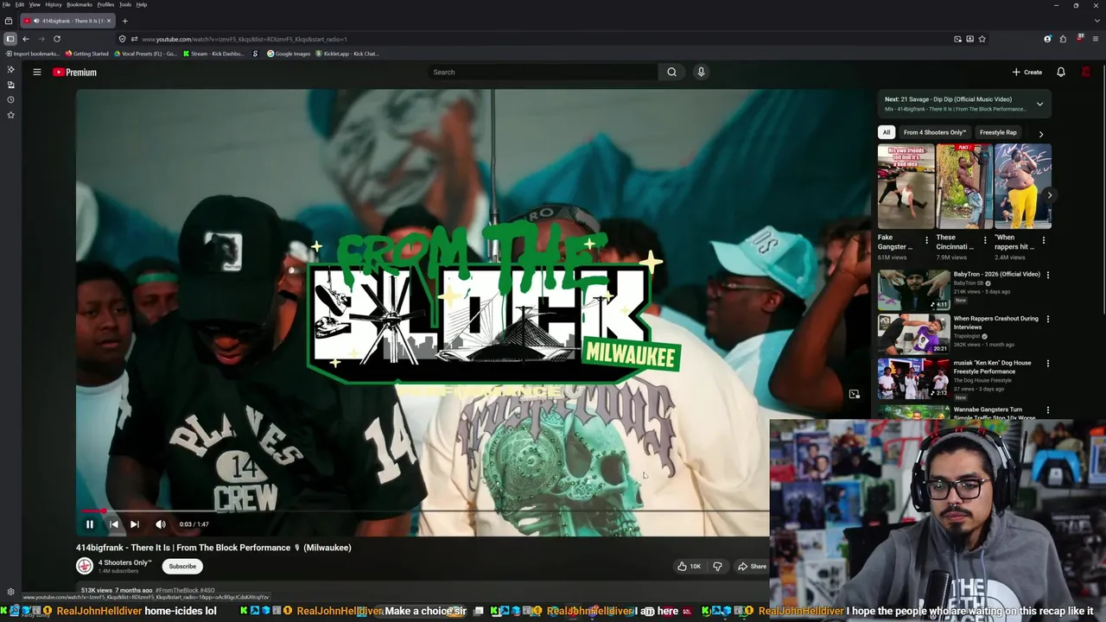Open When Rappers Crashout During Interviews video
1106x622 pixels.
(996, 323)
